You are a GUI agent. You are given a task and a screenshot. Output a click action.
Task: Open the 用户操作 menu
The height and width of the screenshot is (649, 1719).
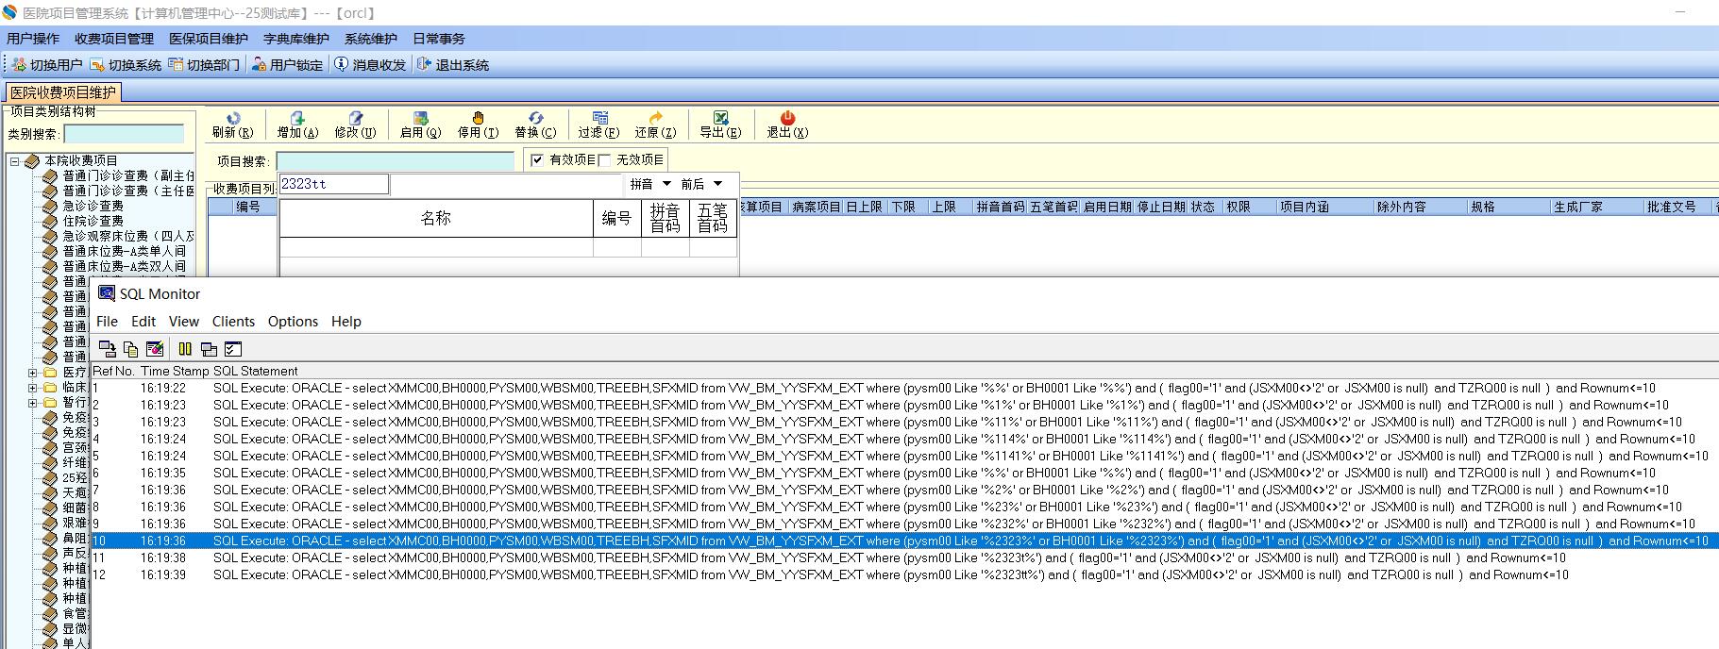33,39
